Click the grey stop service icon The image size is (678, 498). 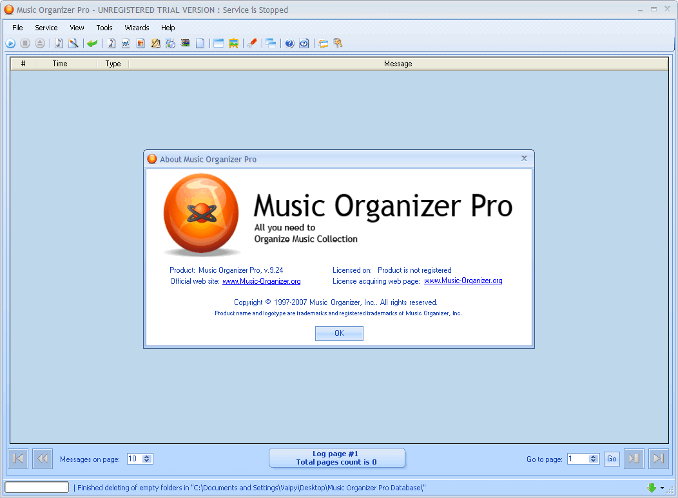click(25, 43)
